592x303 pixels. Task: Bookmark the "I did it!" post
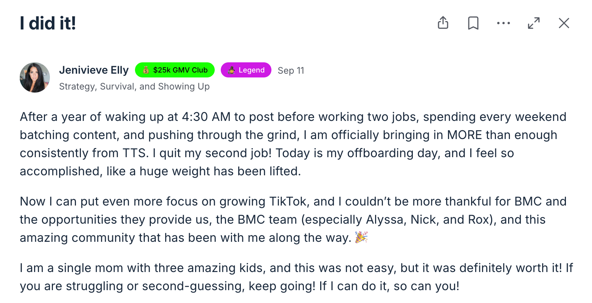click(473, 23)
